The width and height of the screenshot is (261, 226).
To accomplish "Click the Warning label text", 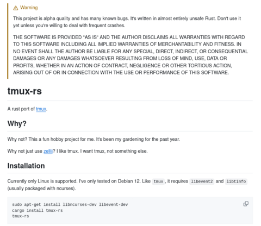I will point(29,8).
